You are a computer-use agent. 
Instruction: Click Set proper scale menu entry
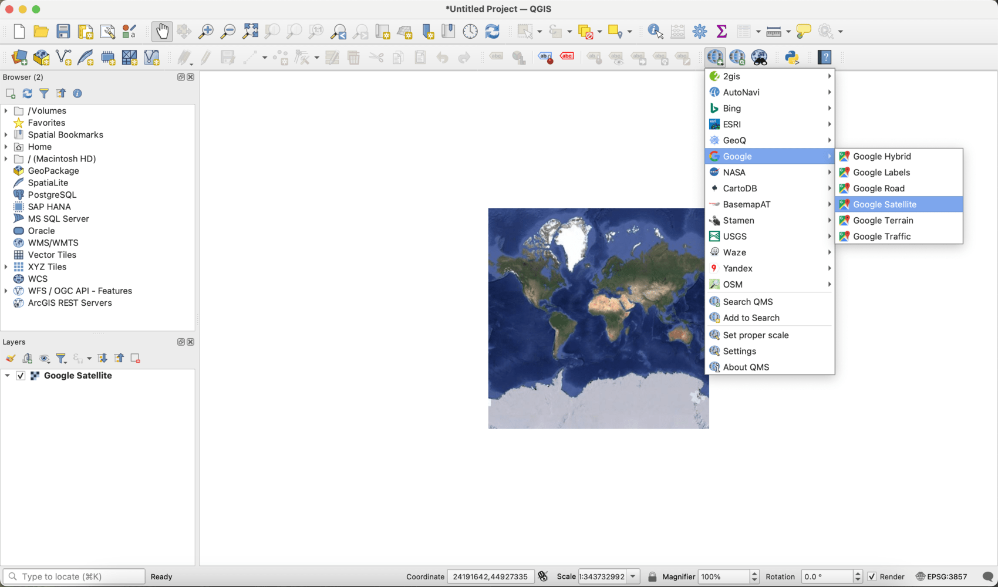pyautogui.click(x=770, y=335)
